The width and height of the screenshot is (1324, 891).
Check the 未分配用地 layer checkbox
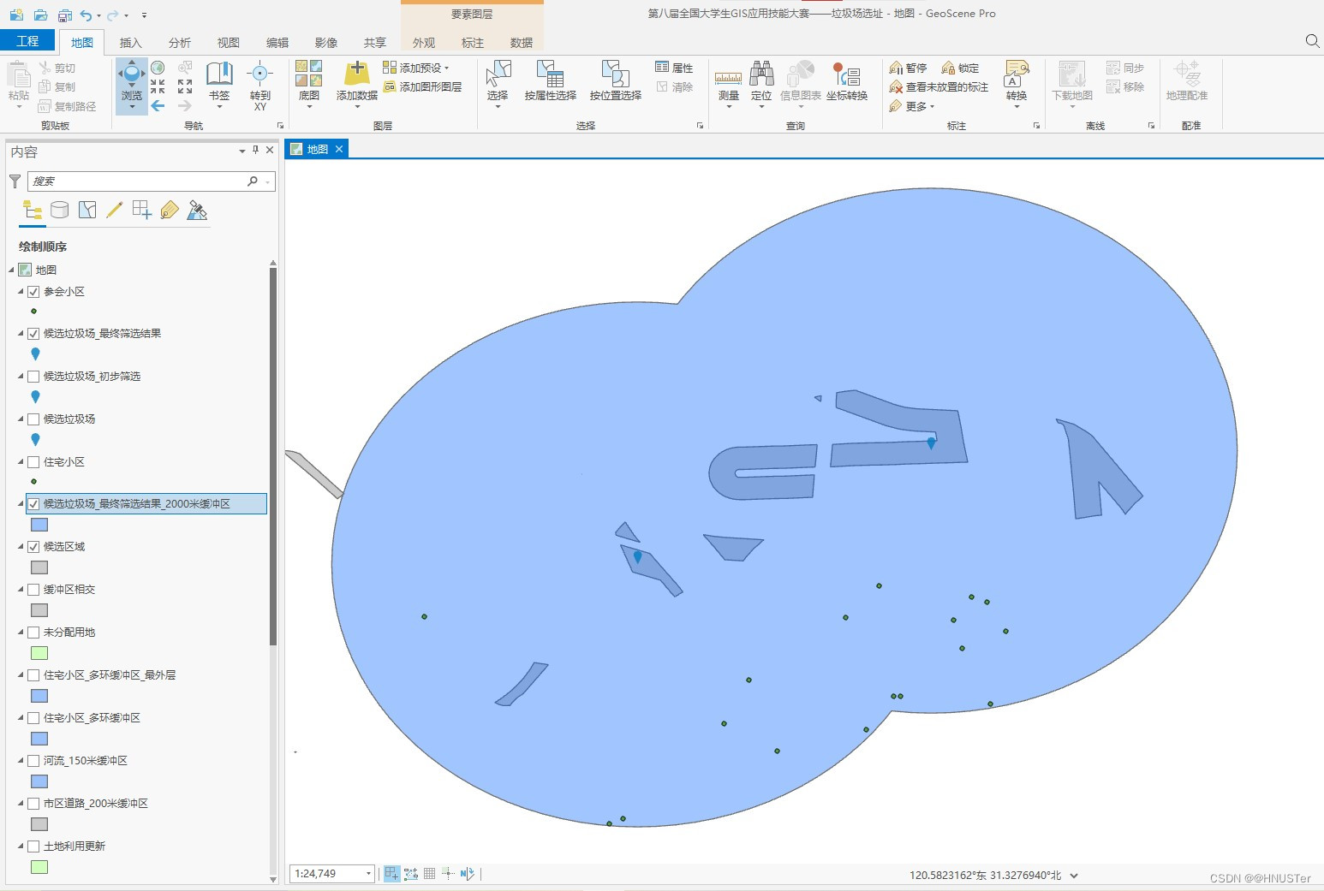coord(33,633)
